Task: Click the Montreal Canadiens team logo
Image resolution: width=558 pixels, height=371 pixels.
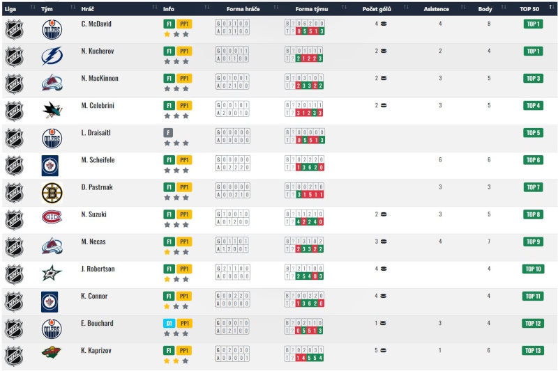Action: click(x=52, y=220)
